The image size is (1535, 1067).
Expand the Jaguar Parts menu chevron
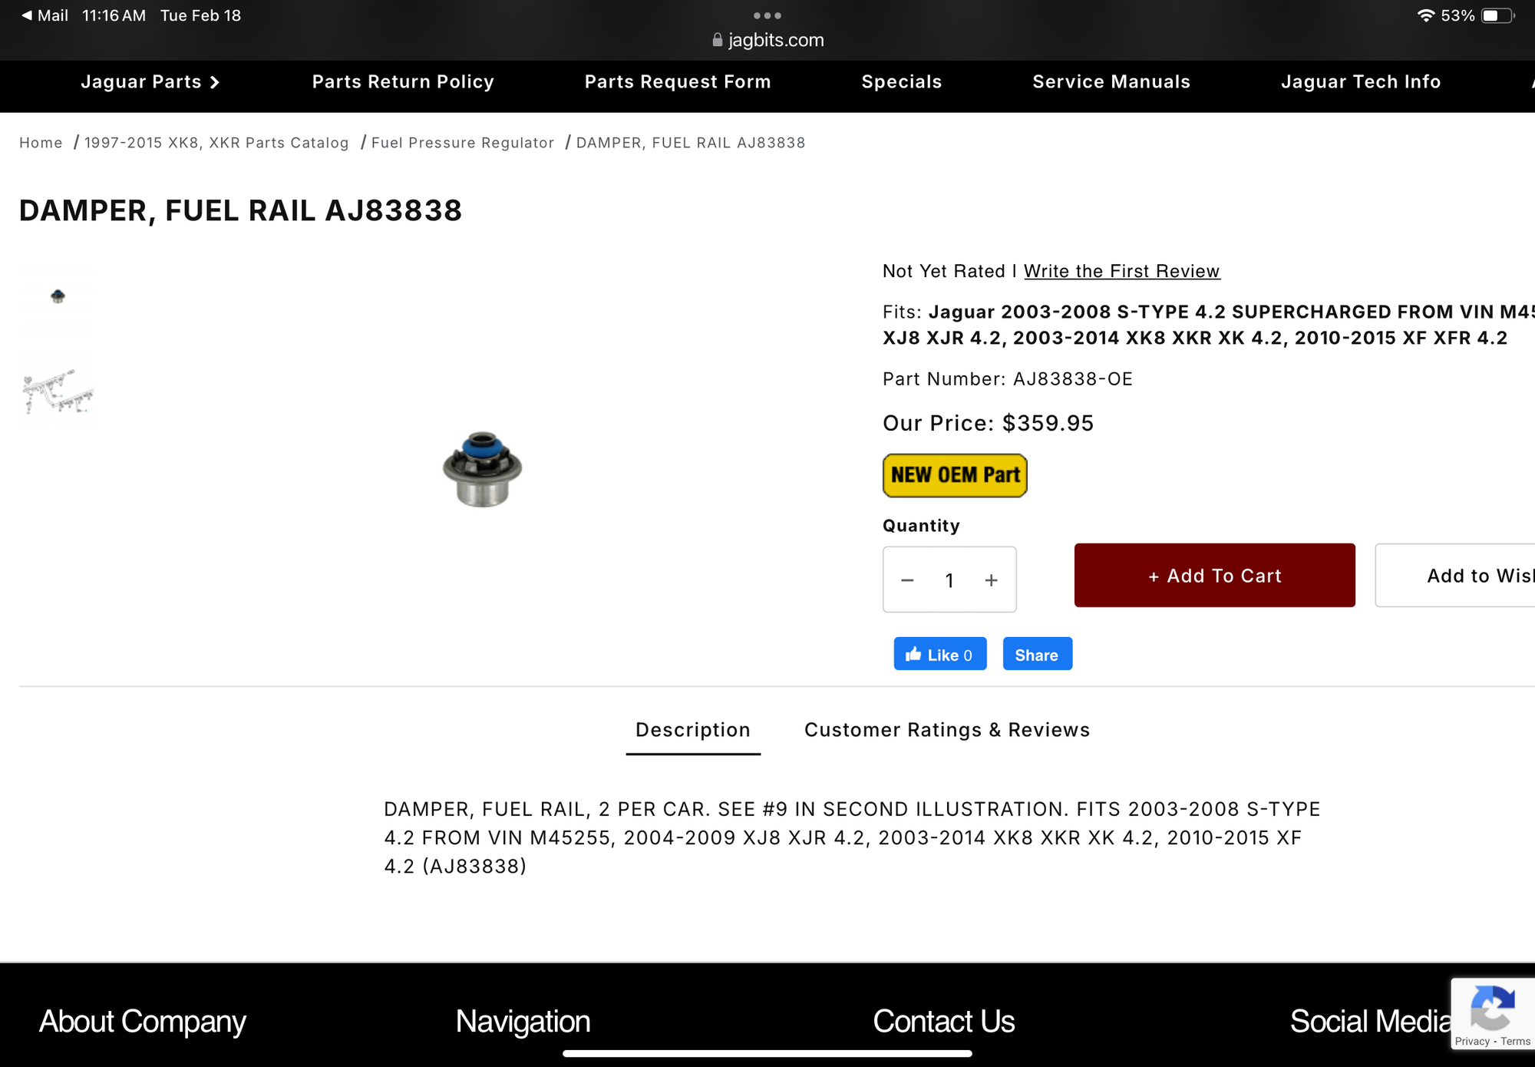(x=214, y=82)
